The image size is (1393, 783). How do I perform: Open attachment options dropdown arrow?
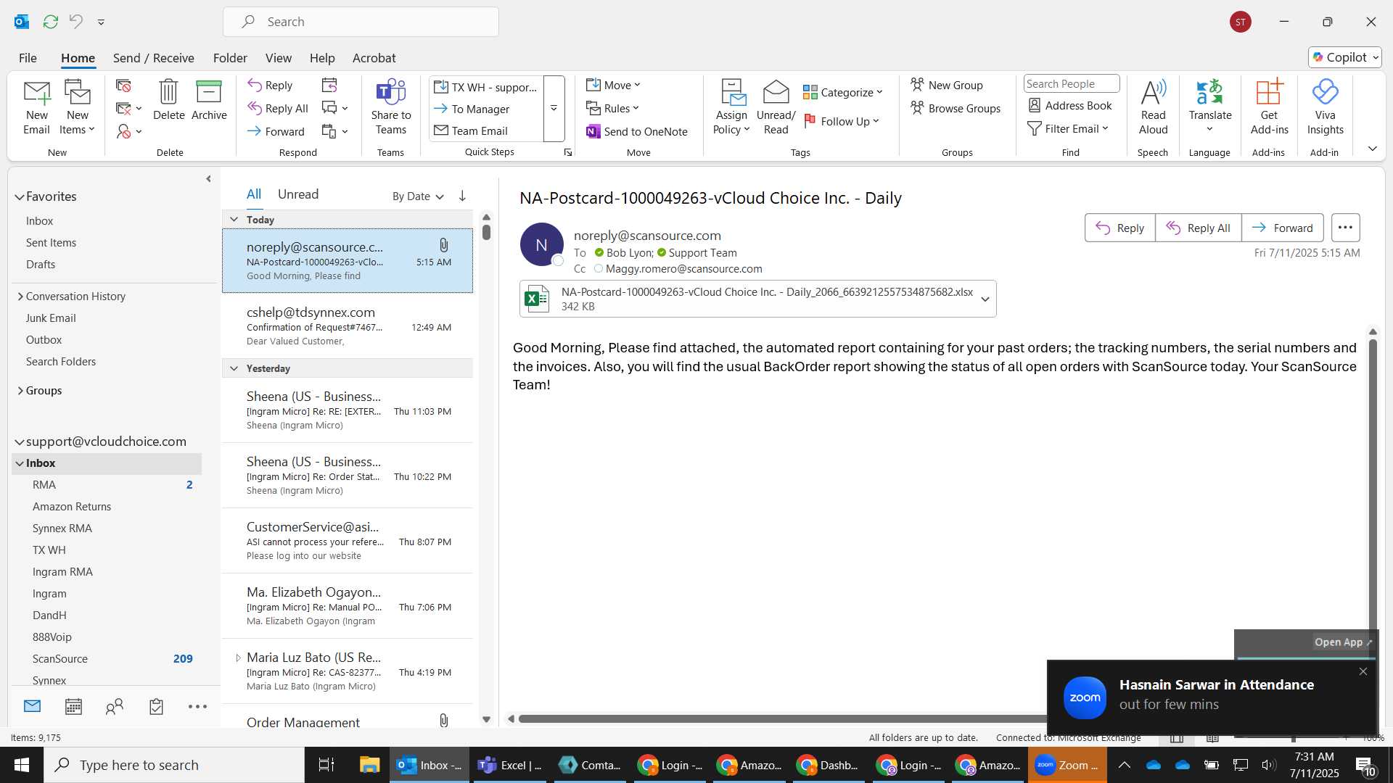[985, 299]
